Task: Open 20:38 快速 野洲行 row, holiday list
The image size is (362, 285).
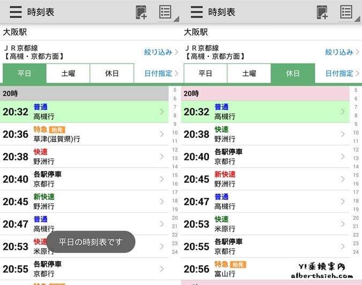Action: tap(265, 134)
